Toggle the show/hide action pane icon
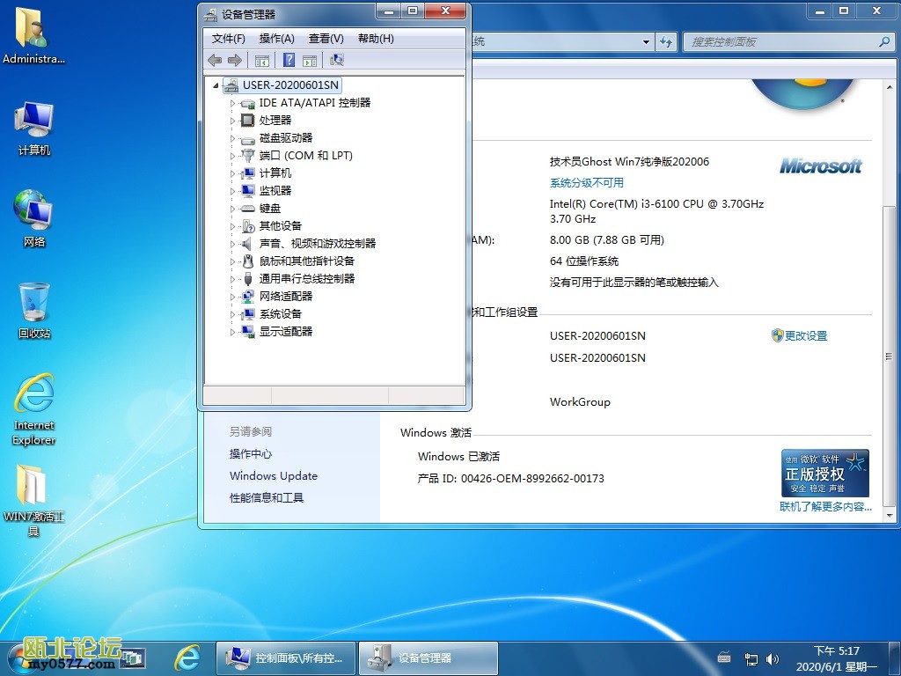Screen dimensions: 901x676 tap(310, 60)
